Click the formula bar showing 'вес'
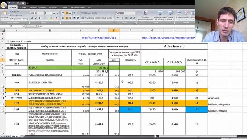The height and width of the screenshot is (139, 247). pos(116,26)
